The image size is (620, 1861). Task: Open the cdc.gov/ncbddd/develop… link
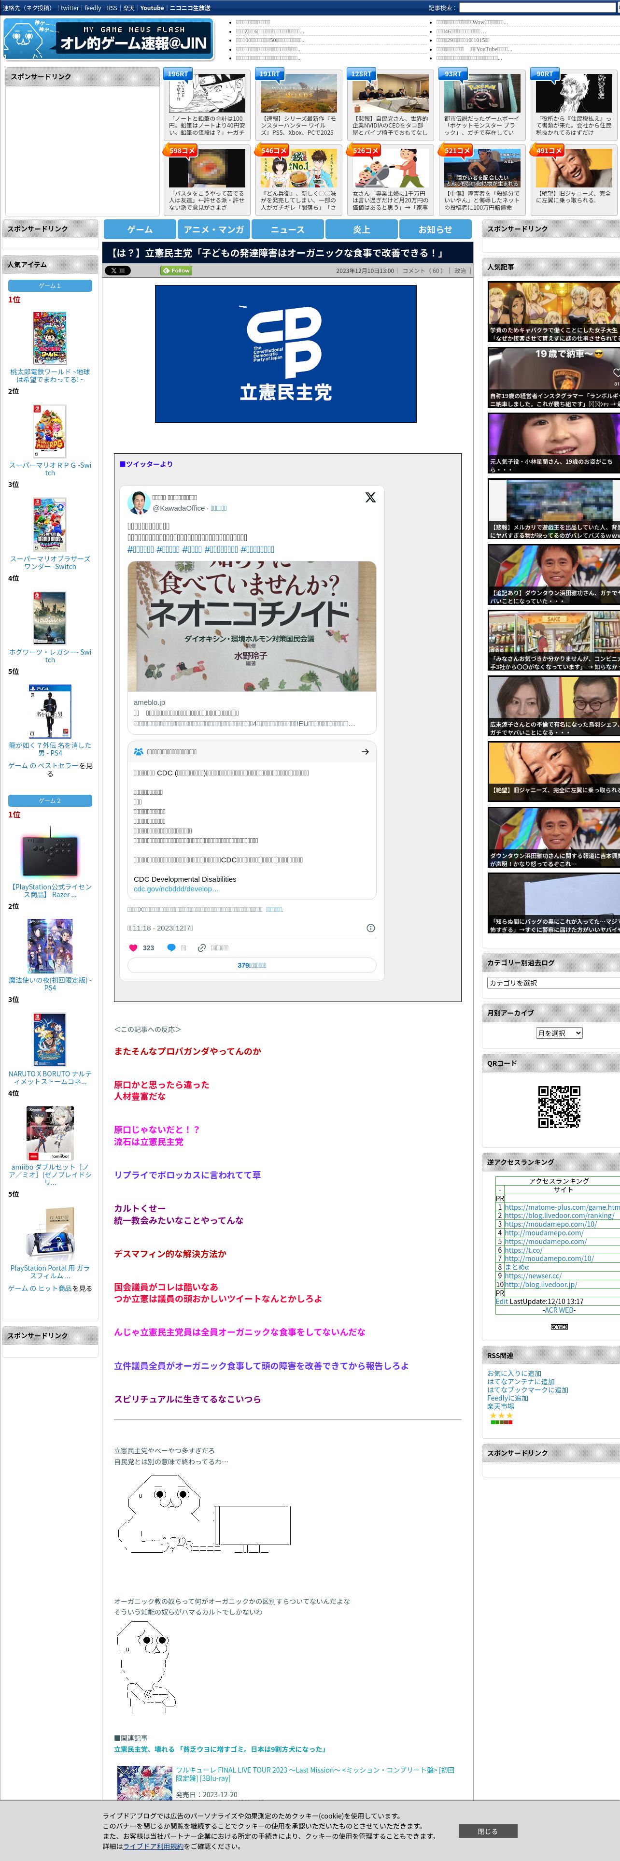click(176, 888)
